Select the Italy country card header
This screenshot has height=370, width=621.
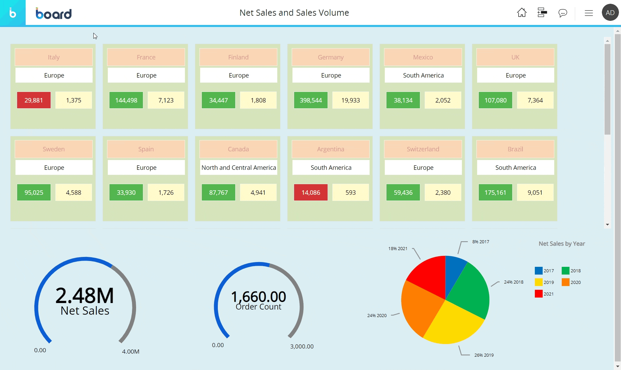pos(54,57)
